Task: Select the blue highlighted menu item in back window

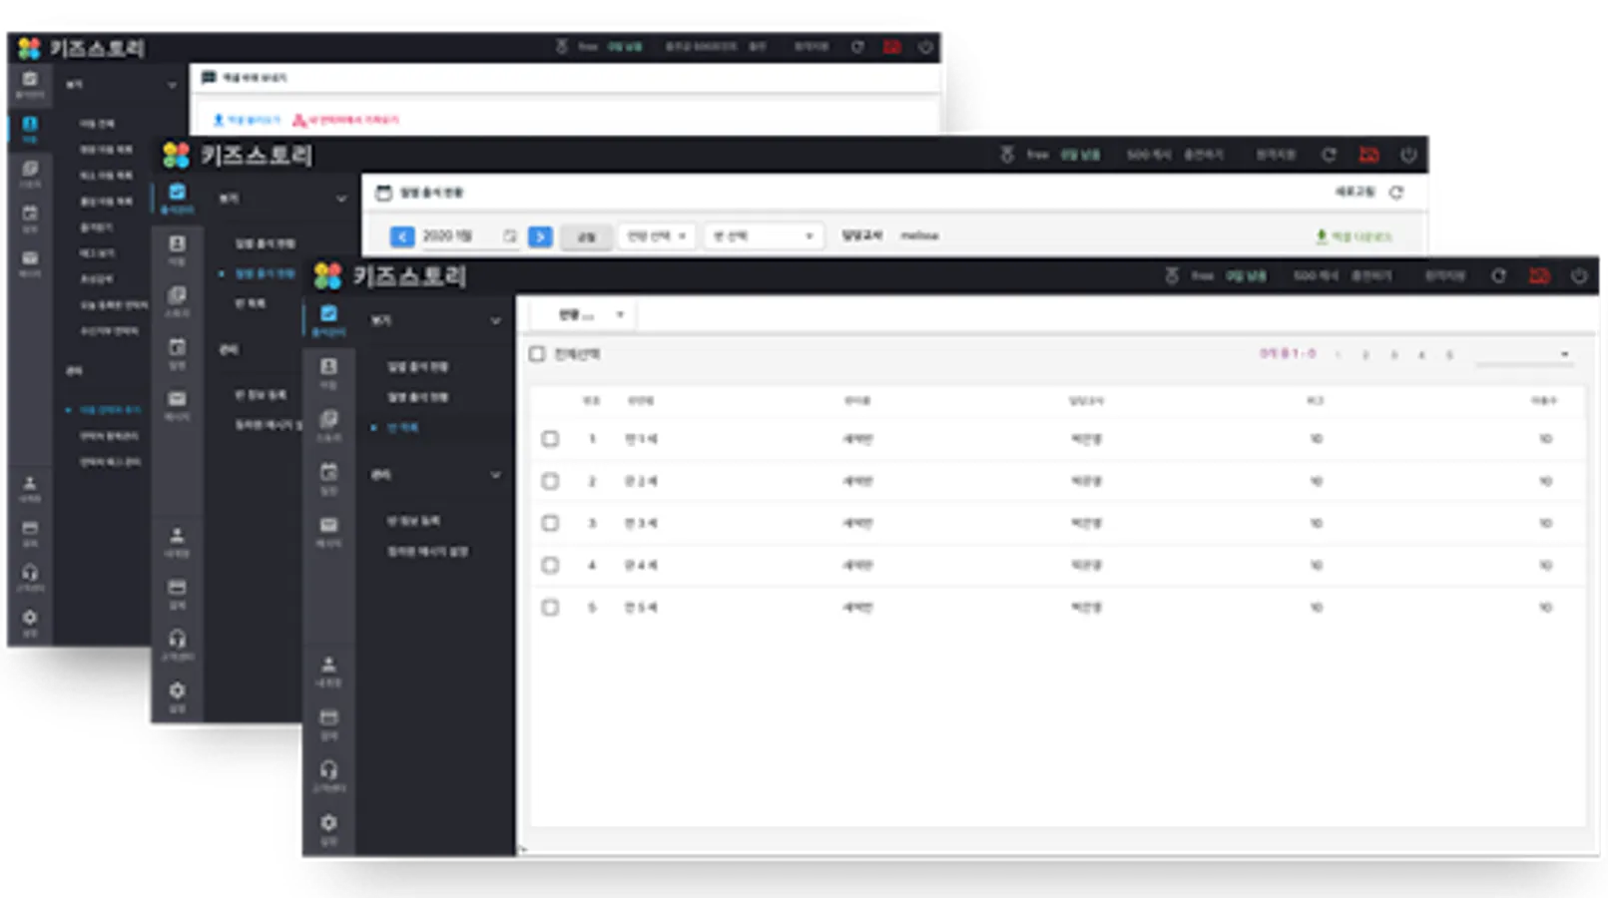Action: coord(110,410)
